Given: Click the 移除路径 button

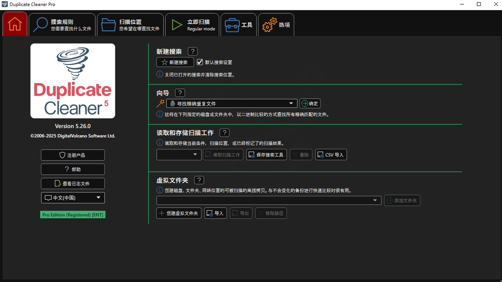Looking at the screenshot, I should tap(271, 213).
